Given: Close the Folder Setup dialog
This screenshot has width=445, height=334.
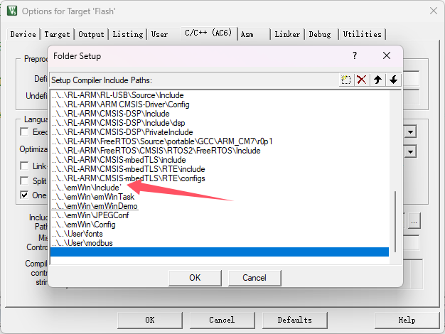Looking at the screenshot, I should 387,55.
